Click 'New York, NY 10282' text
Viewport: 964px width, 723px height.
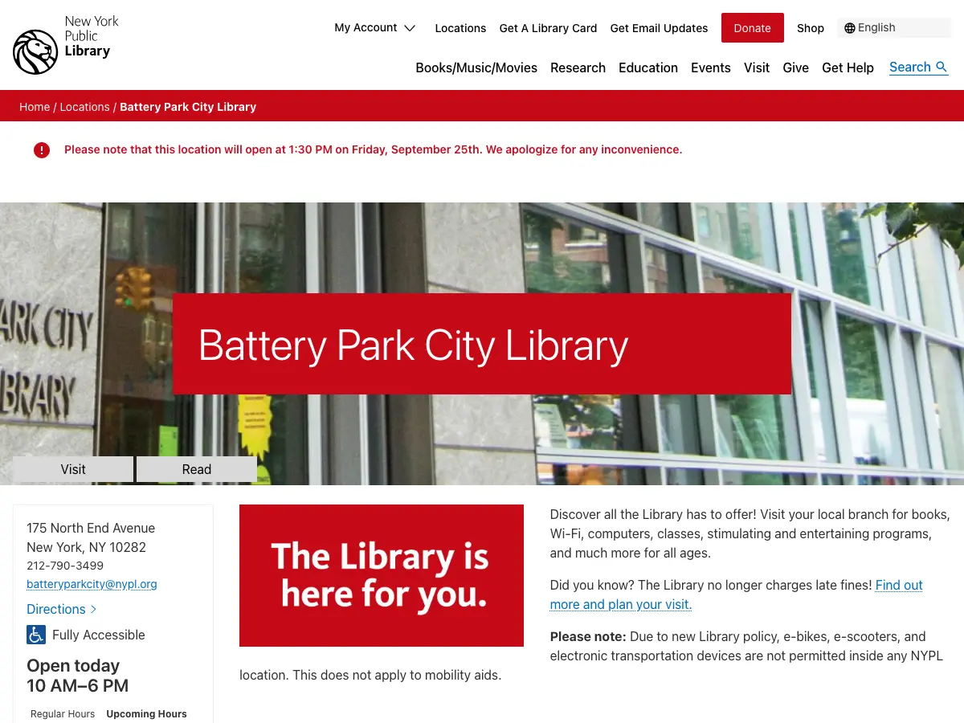[x=86, y=547]
